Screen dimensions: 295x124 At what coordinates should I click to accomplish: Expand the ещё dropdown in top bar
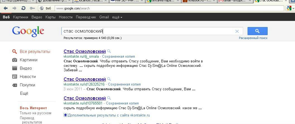click(x=117, y=17)
